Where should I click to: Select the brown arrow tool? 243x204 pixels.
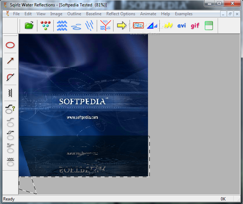click(x=10, y=61)
